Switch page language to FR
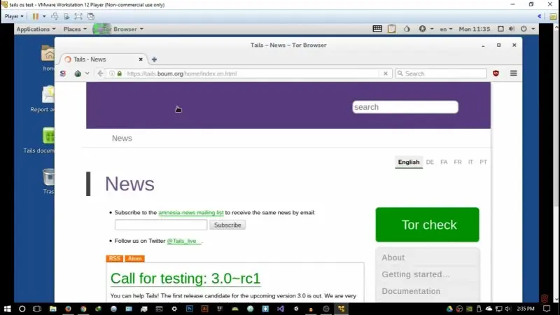 pos(458,162)
